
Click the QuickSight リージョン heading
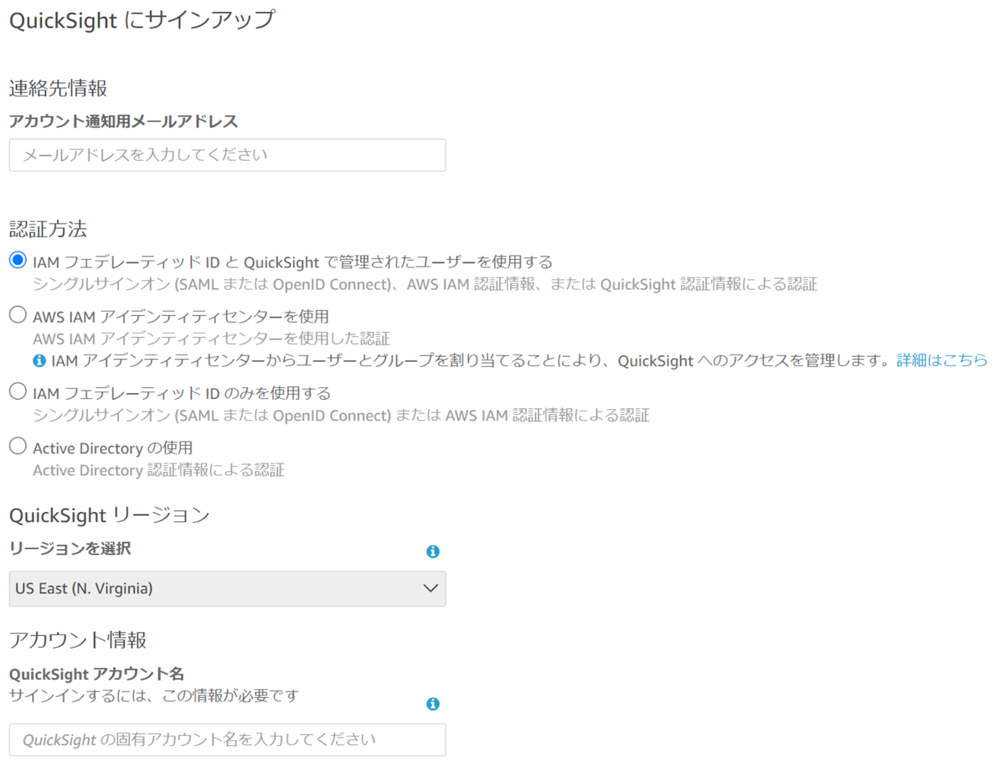109,515
